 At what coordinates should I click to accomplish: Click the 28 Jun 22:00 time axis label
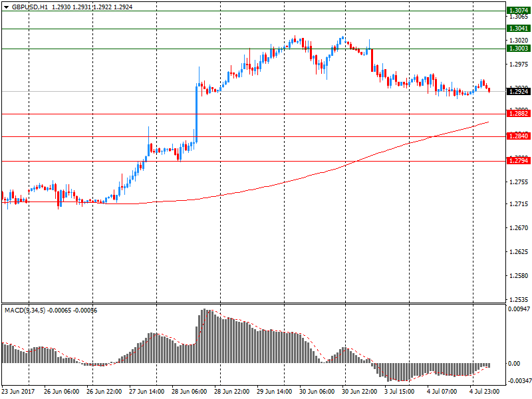(x=231, y=392)
